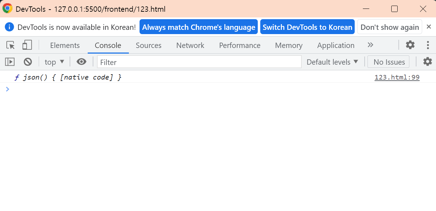Screen dimensions: 436x211
Task: Create a live expression with eye icon
Action: [x=81, y=62]
